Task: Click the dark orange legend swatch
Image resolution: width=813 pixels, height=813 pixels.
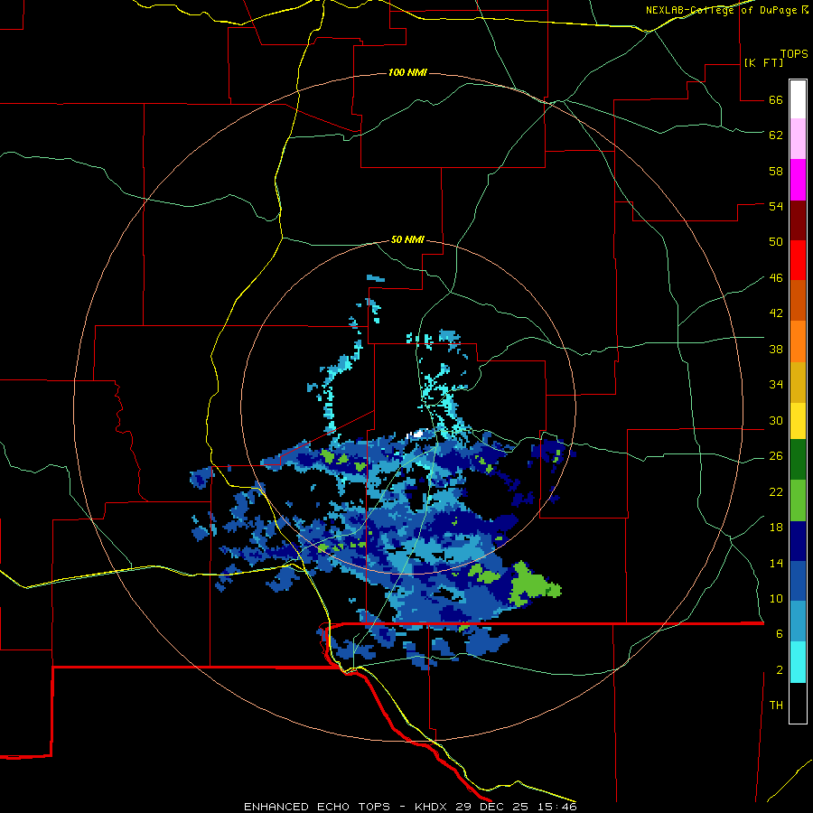Action: [798, 300]
